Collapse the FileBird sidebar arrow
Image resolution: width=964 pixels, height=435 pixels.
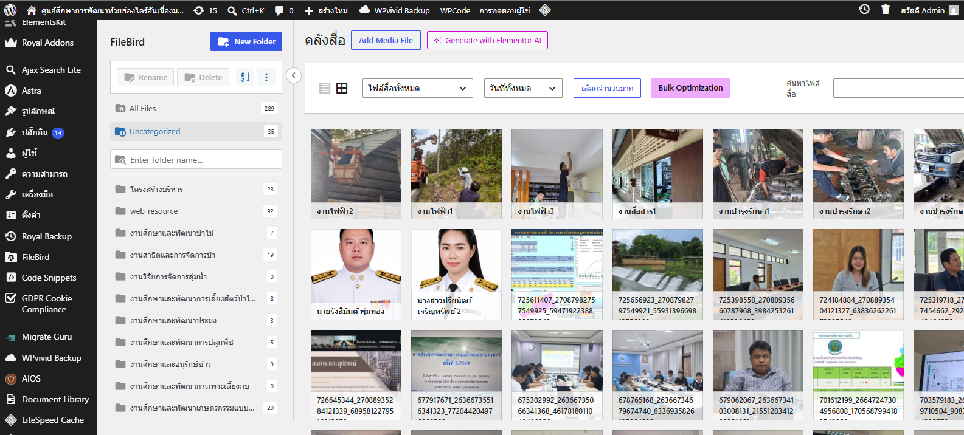[x=294, y=75]
